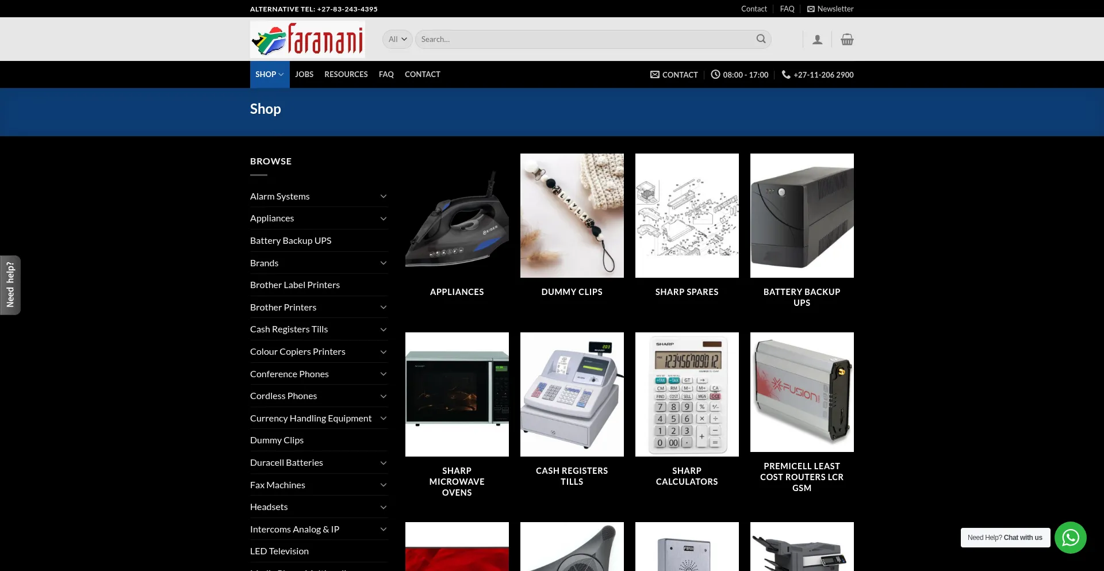Click the Alarm Systems sidebar link
1104x571 pixels.
(x=280, y=197)
